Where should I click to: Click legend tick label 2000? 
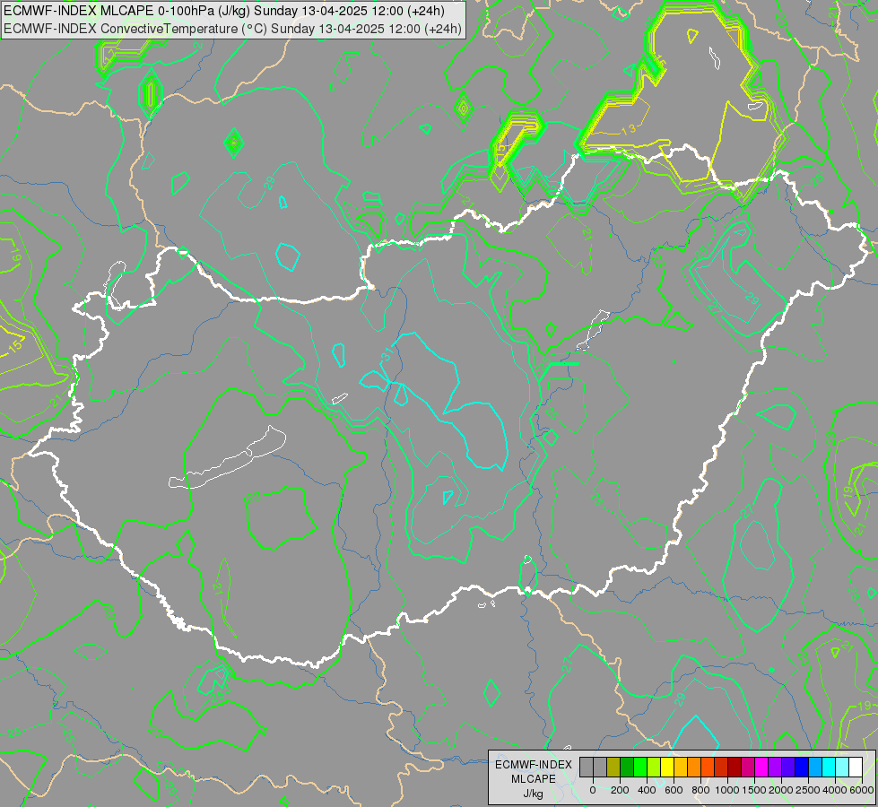click(x=782, y=790)
